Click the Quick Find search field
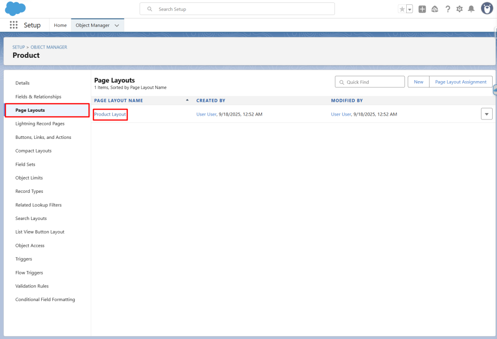This screenshot has width=497, height=339. [374, 82]
